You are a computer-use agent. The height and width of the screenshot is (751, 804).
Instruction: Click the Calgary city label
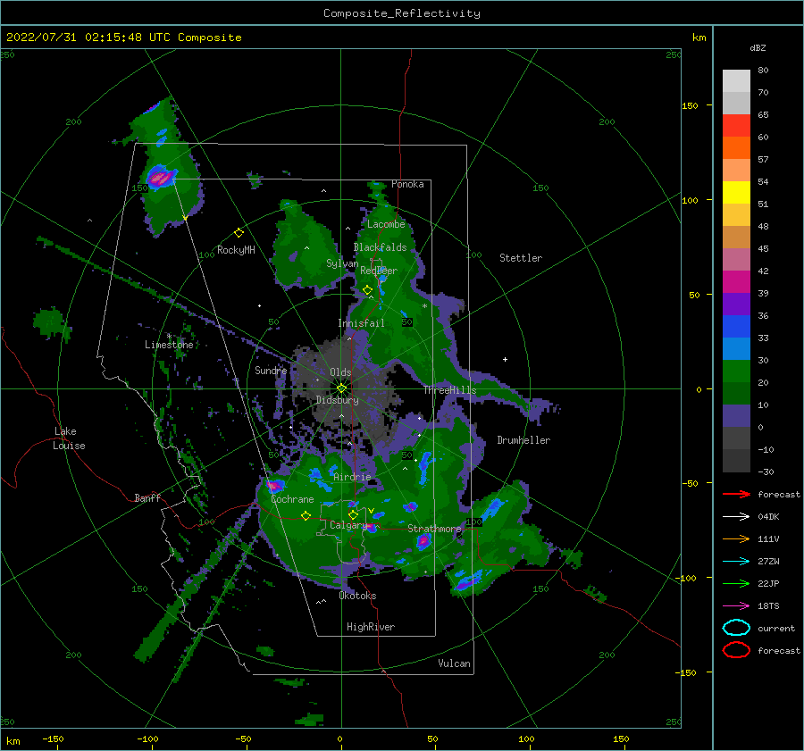click(348, 525)
